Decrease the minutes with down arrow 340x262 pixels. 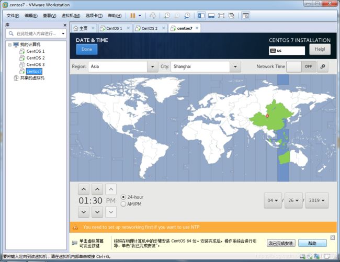pyautogui.click(x=97, y=212)
